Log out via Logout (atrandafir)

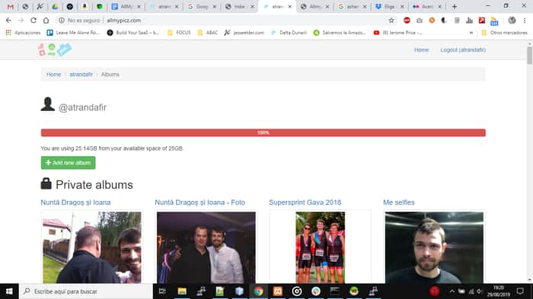click(x=463, y=50)
